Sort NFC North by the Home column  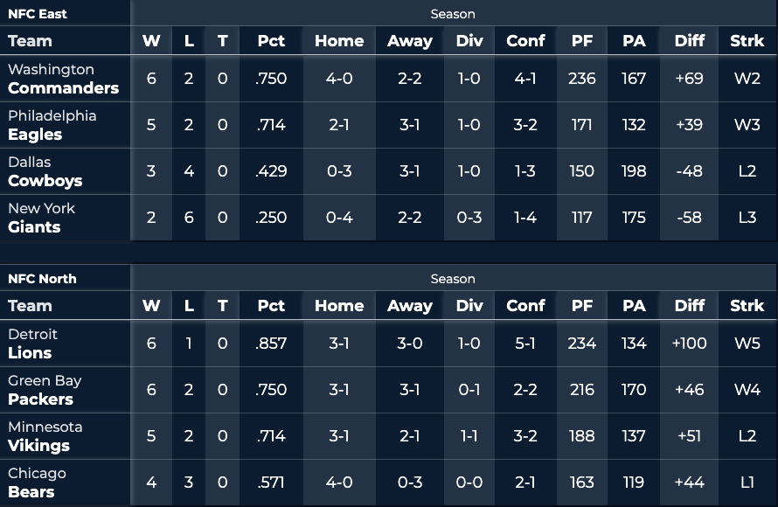pos(339,305)
